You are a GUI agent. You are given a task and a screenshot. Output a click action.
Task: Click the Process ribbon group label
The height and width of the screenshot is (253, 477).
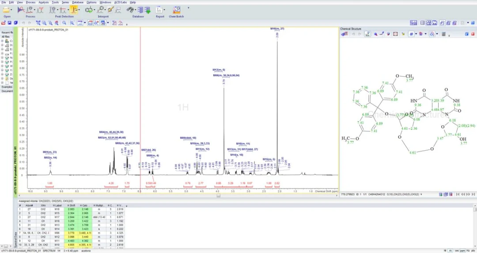pyautogui.click(x=30, y=16)
